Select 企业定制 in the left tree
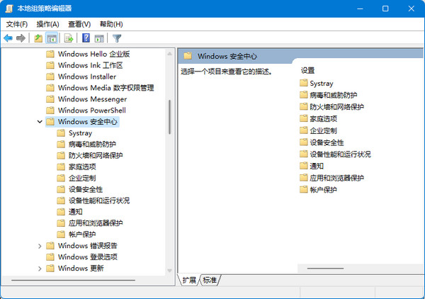This screenshot has width=425, height=299. pos(76,178)
